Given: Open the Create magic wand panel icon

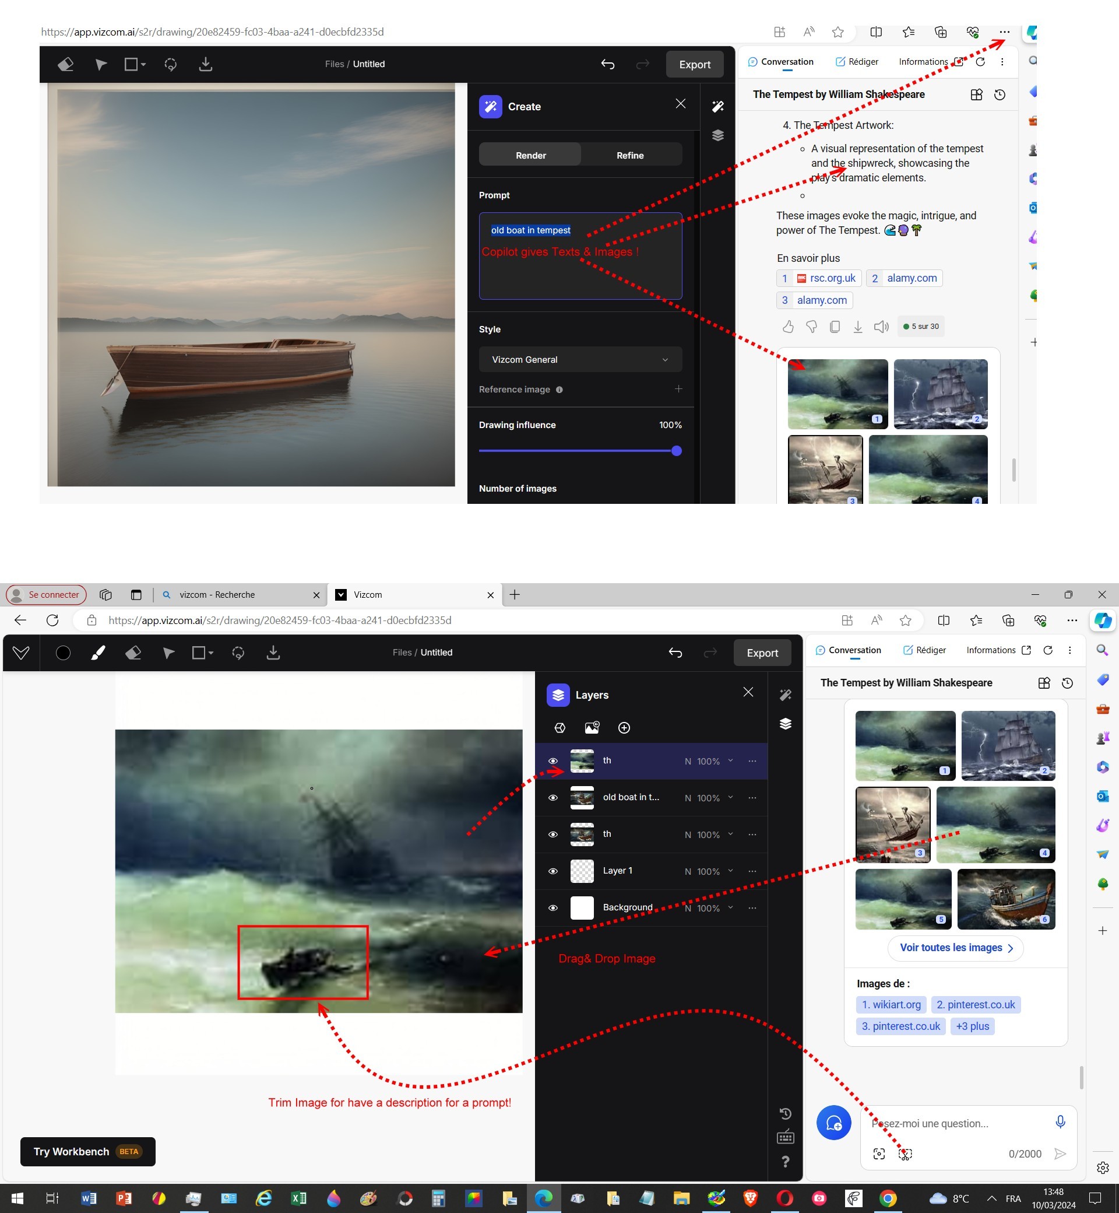Looking at the screenshot, I should 786,695.
